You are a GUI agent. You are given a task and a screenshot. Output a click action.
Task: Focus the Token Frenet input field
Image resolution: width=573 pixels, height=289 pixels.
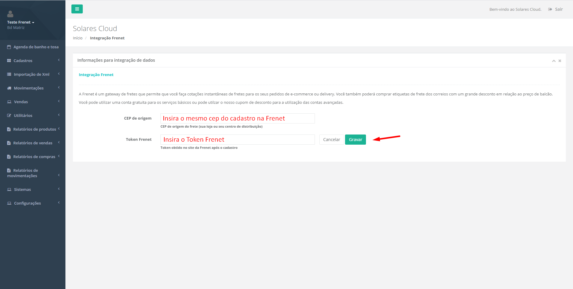point(238,140)
